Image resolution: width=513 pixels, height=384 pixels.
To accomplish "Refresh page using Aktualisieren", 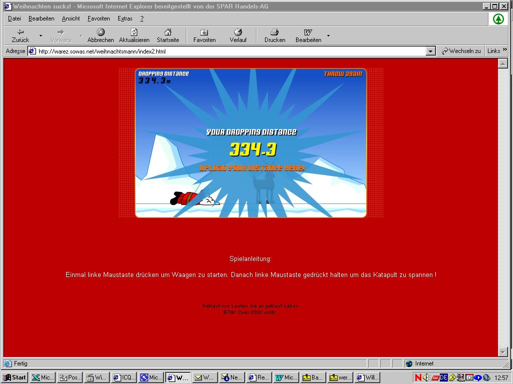I will click(x=134, y=35).
